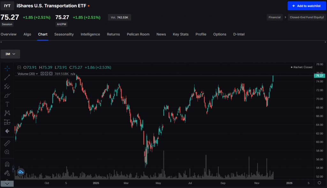Viewport: 327px width, 188px height.
Task: Remove the Volume indicator with X icon
Action: coord(51,74)
